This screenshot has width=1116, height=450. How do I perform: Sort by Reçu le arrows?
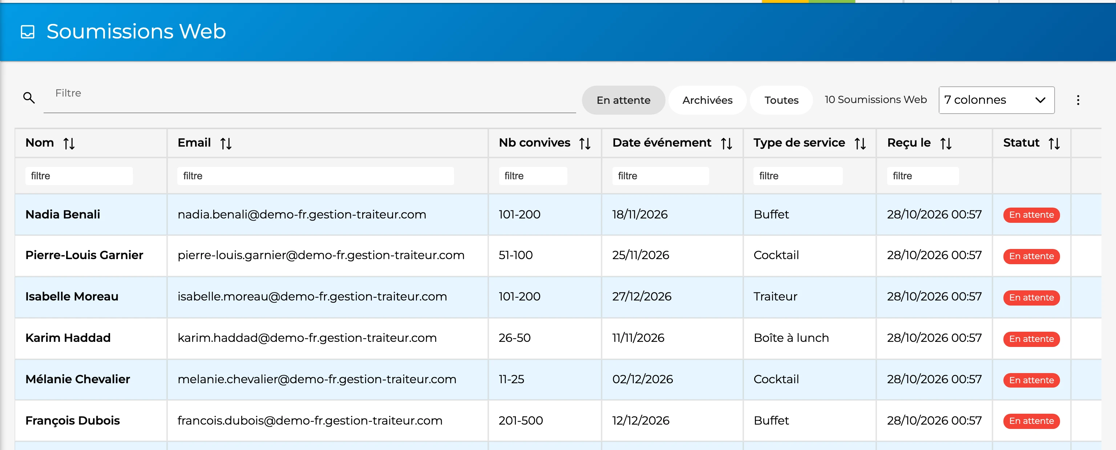point(946,143)
